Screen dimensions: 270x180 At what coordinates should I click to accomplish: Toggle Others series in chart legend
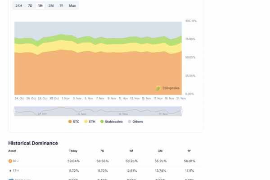(135, 121)
